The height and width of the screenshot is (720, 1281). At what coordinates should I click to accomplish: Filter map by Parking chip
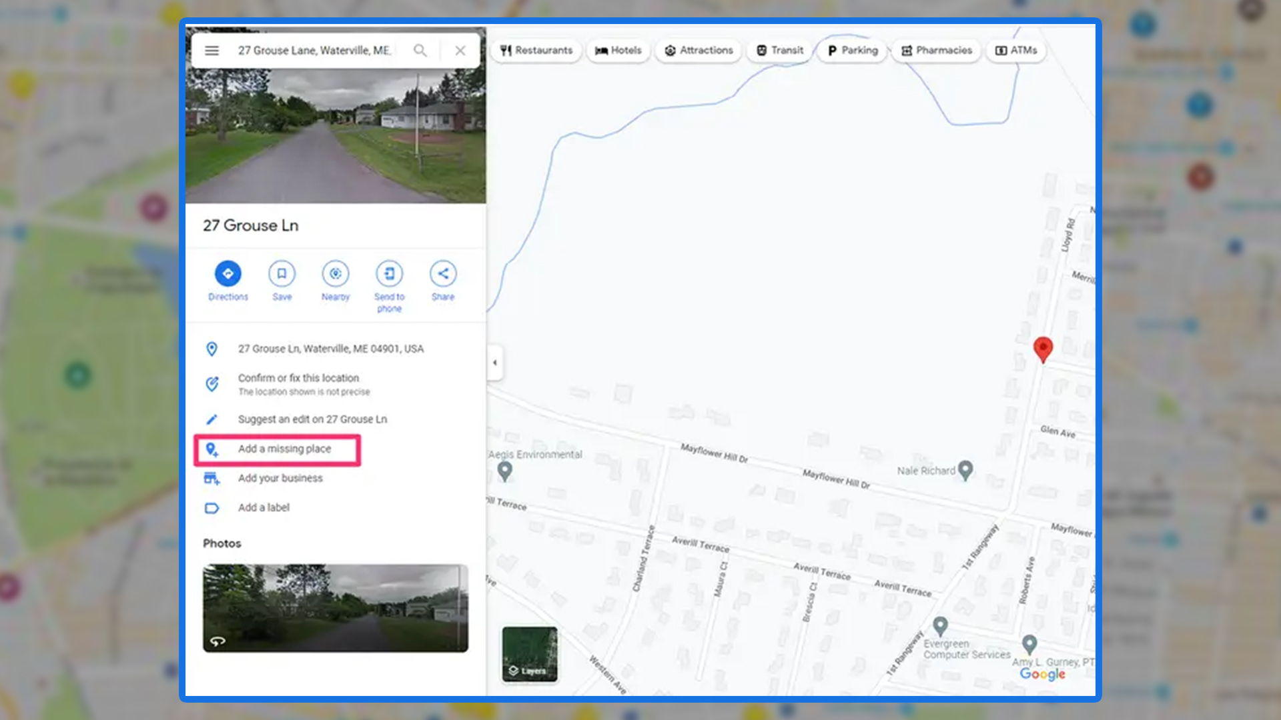click(852, 51)
